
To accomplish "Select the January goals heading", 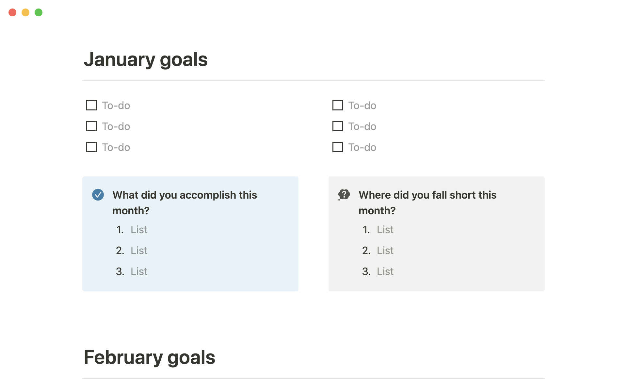I will click(x=146, y=59).
